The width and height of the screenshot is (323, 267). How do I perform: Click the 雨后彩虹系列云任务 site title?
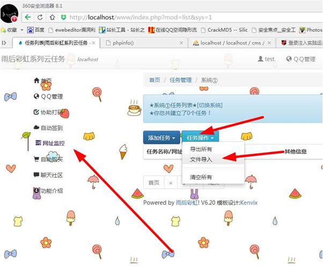[x=33, y=59]
